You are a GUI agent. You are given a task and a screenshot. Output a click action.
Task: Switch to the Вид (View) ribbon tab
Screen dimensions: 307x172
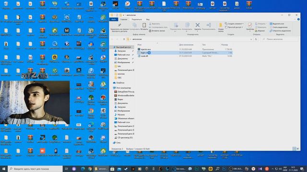pos(148,19)
